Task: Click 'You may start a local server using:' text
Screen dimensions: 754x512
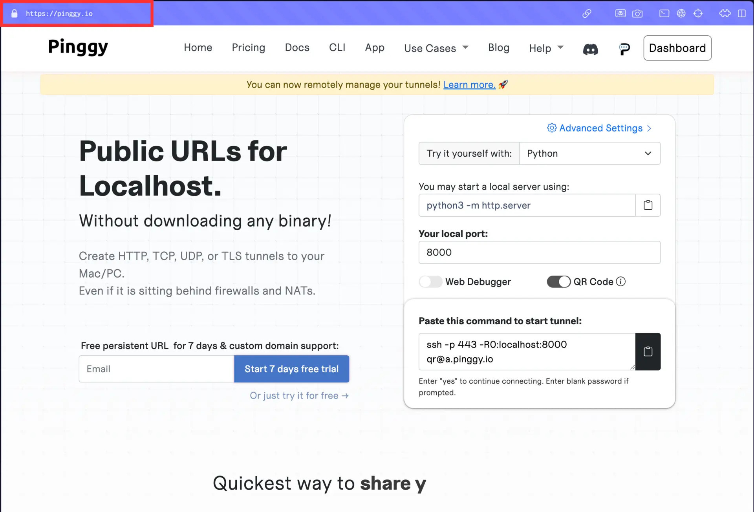Action: pos(494,187)
